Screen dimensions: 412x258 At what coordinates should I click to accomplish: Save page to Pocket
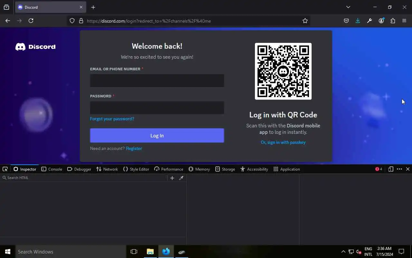click(346, 21)
